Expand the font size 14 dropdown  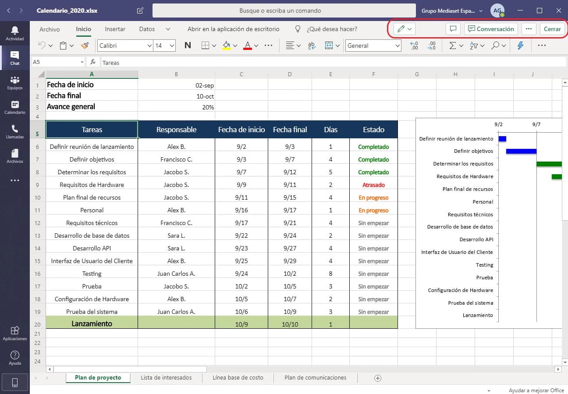171,46
